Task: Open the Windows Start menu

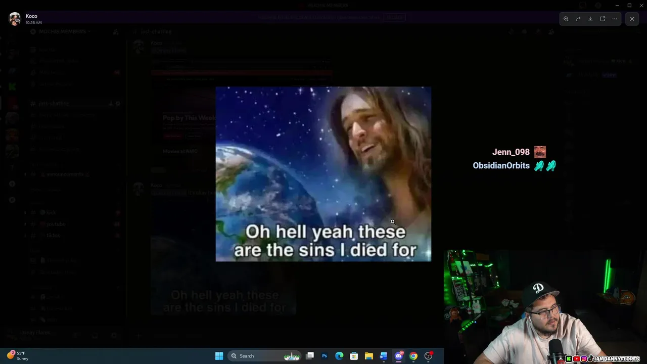Action: pos(219,356)
